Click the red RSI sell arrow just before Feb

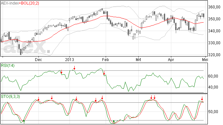(104, 73)
